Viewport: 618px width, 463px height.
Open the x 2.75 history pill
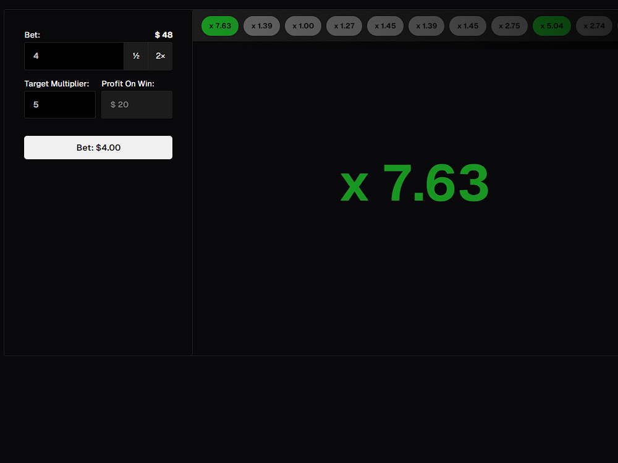(509, 26)
